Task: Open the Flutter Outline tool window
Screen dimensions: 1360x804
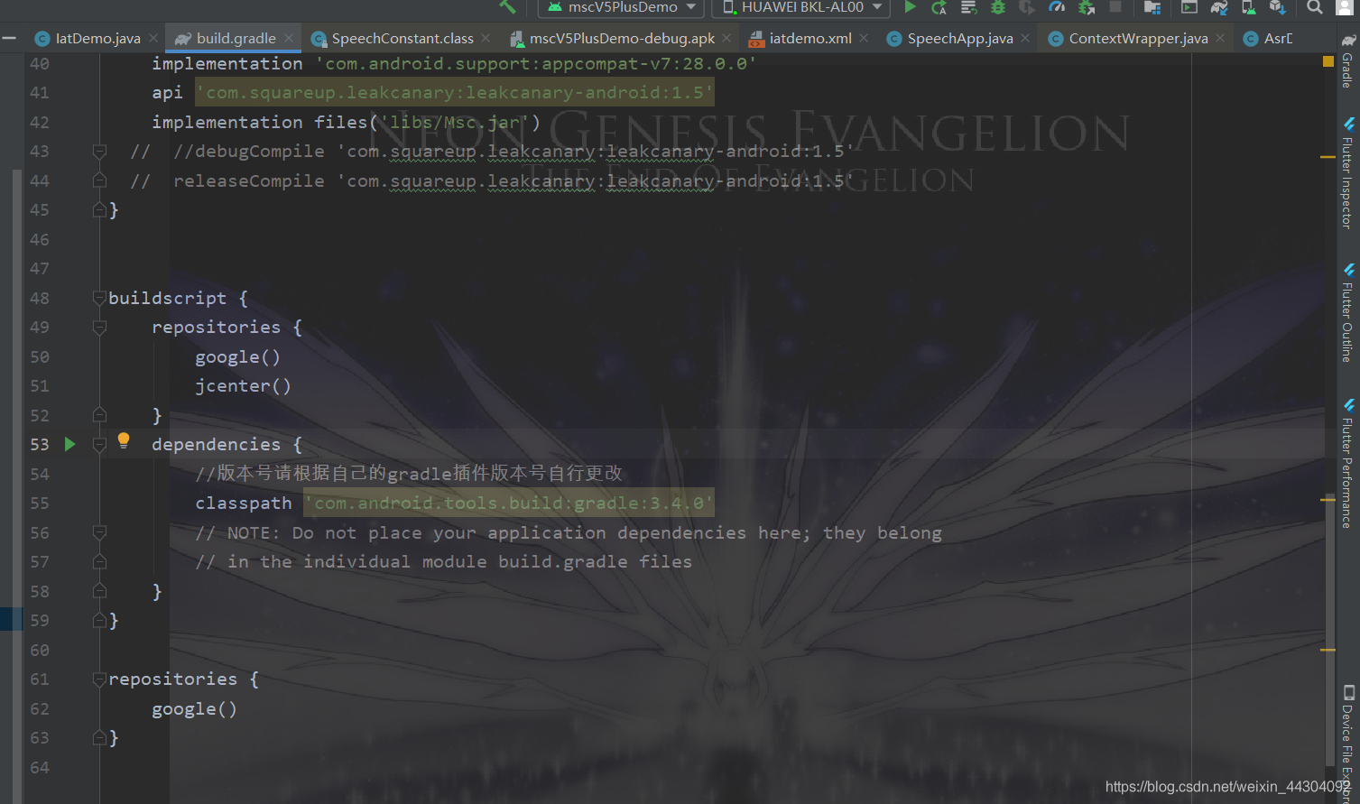Action: [x=1347, y=313]
